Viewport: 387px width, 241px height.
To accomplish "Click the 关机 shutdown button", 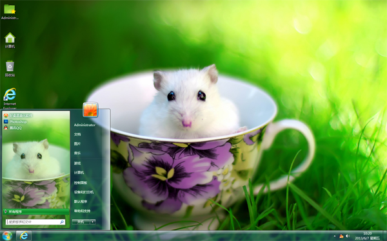I will pos(81,222).
